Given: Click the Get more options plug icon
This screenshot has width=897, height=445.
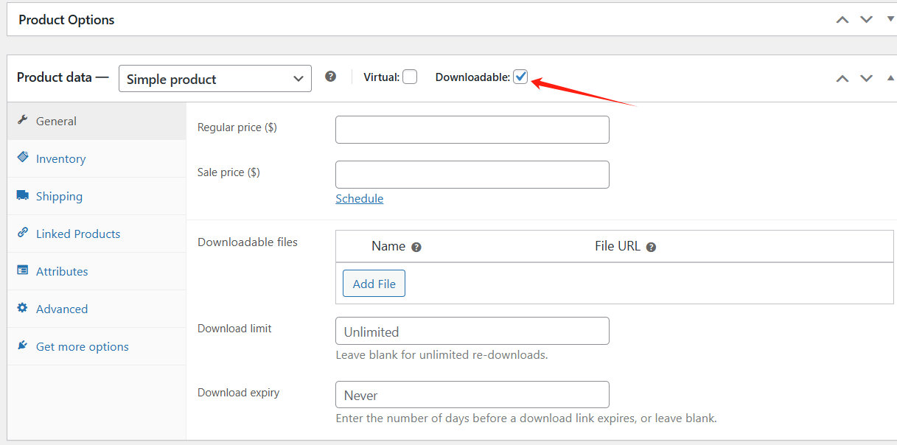Looking at the screenshot, I should pos(22,346).
